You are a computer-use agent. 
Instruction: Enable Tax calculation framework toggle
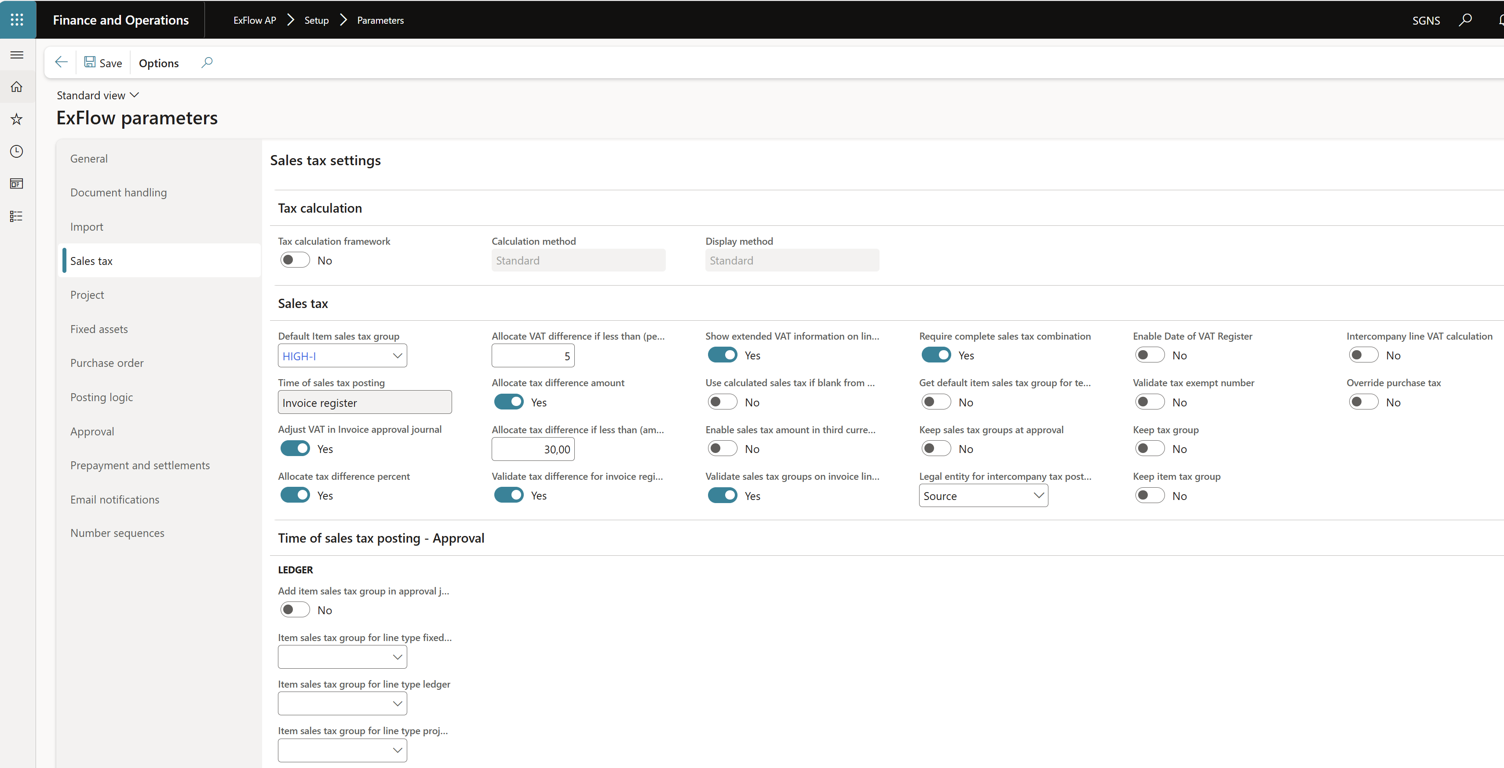click(295, 260)
